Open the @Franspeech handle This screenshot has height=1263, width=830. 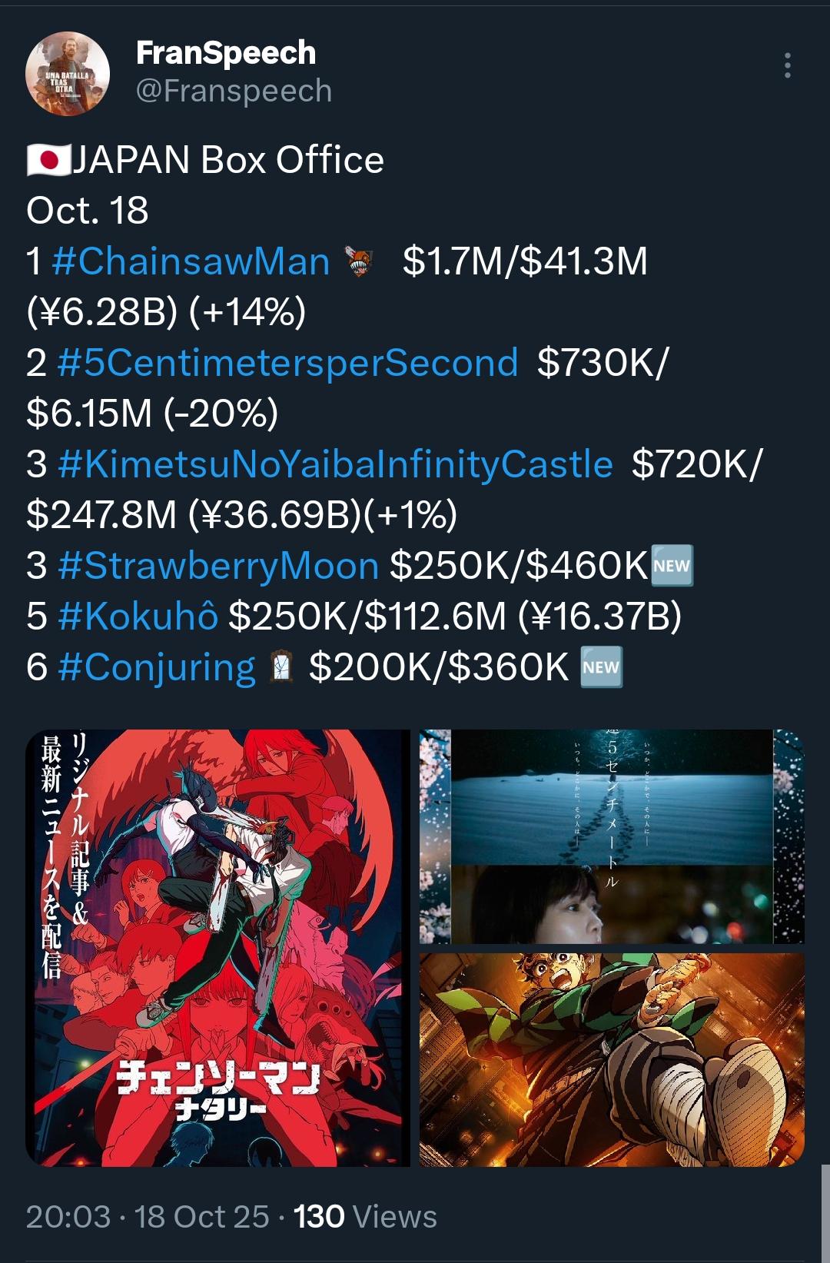coord(234,91)
